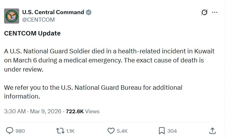
Task: Open the CENTCOM profile avatar
Action: click(12, 16)
